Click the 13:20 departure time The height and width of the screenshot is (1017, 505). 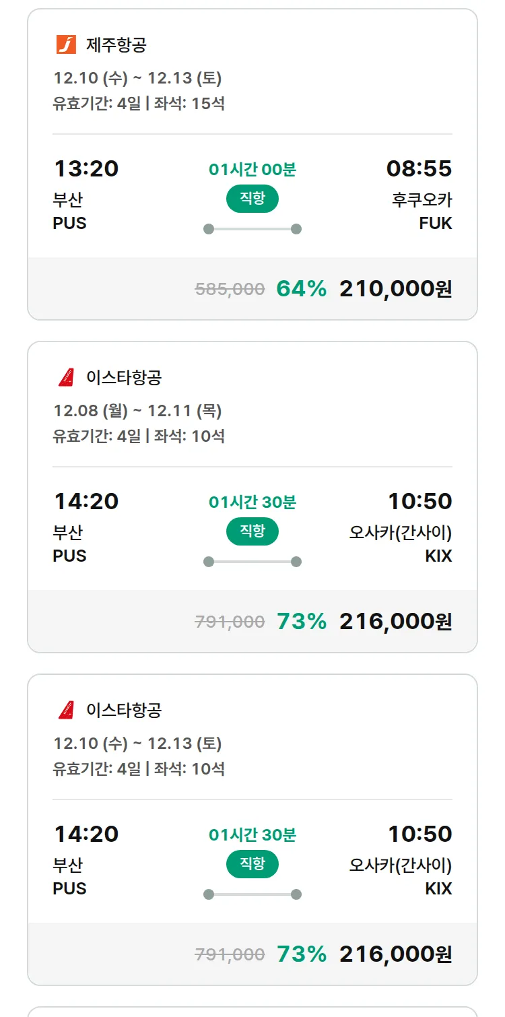click(86, 168)
